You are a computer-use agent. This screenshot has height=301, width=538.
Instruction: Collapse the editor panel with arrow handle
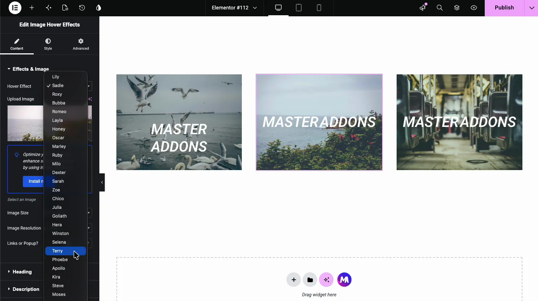coord(102,182)
